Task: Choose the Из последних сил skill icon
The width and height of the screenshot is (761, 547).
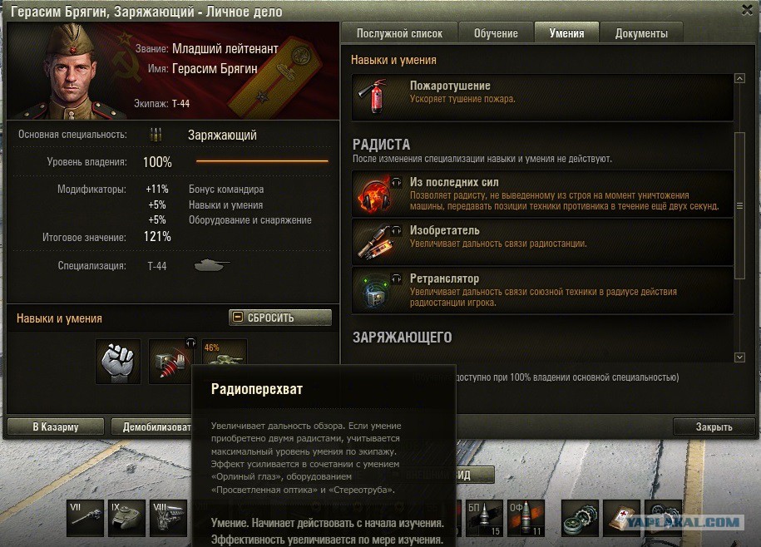Action: 374,194
